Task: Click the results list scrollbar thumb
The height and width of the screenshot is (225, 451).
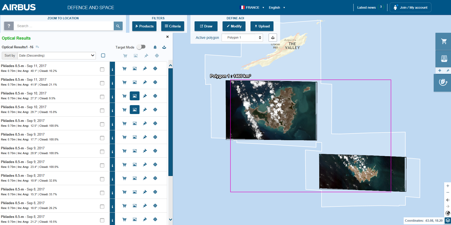Action: 170,122
